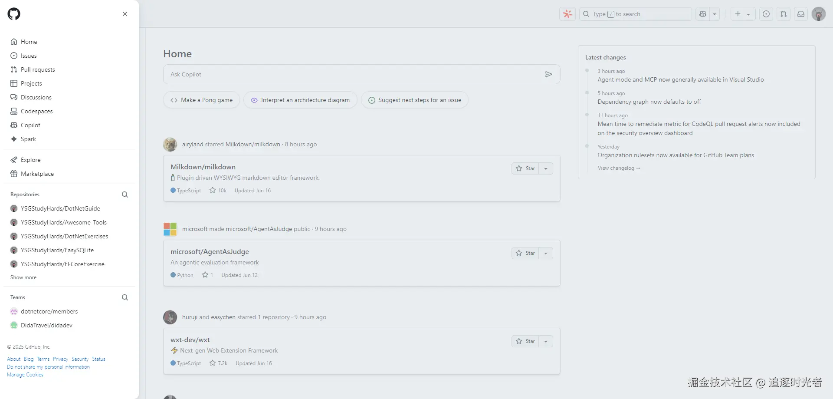Open the Terms footer link
The width and height of the screenshot is (833, 399).
(43, 359)
